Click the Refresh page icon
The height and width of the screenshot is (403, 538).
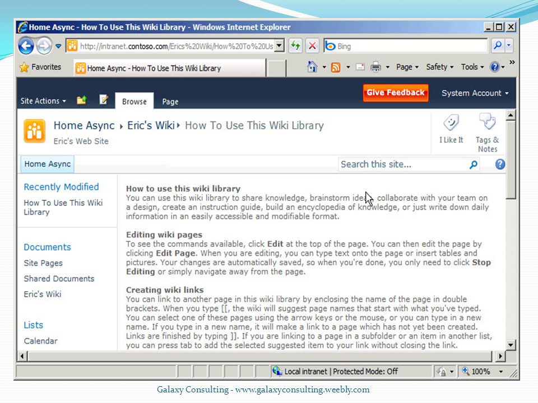click(295, 45)
